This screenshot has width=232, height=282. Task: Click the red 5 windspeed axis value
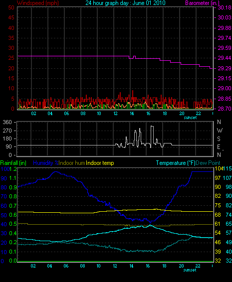(x=12, y=99)
